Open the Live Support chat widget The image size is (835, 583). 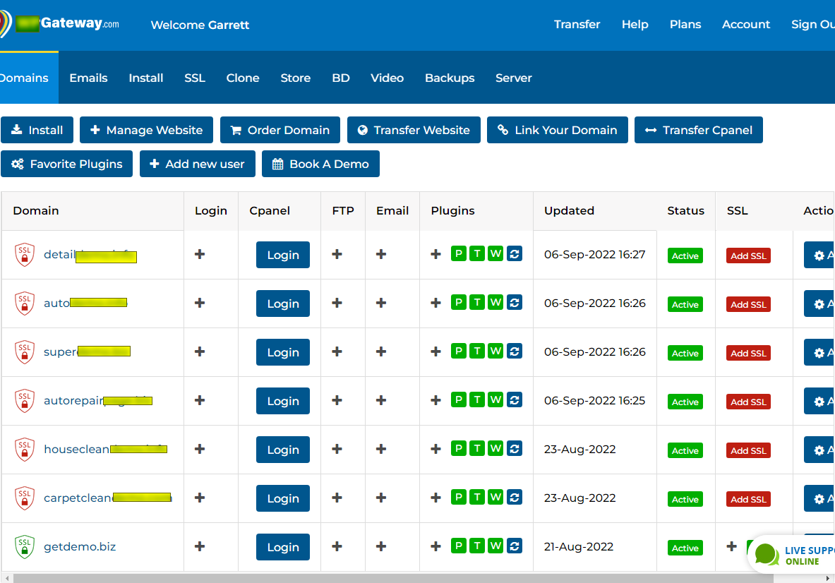coord(791,555)
